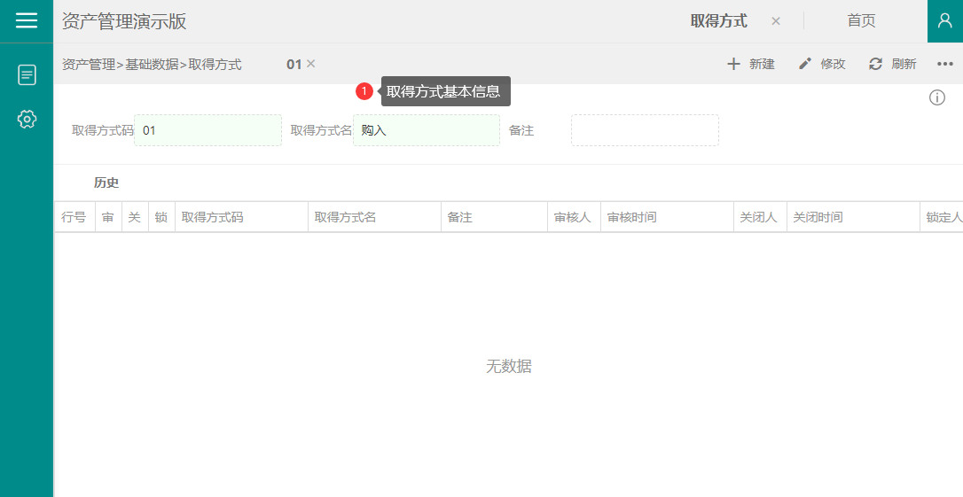
Task: Sort by 取得方式名 column header
Action: [374, 217]
